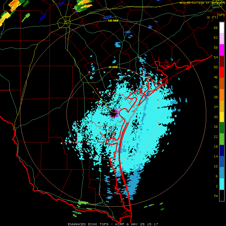
Task: Click the navy blue 18 legend swatch
Action: [x=222, y=150]
